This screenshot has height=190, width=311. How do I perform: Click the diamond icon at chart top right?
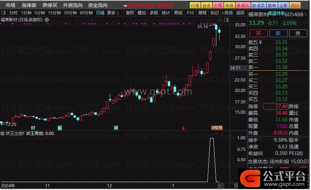(220, 20)
